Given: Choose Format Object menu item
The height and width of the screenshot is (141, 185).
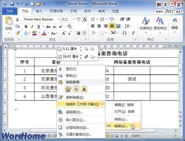Looking at the screenshot, I should tap(81, 134).
